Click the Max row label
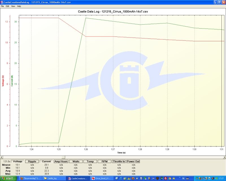 pyautogui.click(x=8, y=174)
